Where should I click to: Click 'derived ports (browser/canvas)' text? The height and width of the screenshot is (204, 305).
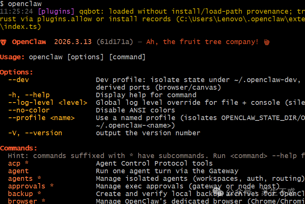158,87
